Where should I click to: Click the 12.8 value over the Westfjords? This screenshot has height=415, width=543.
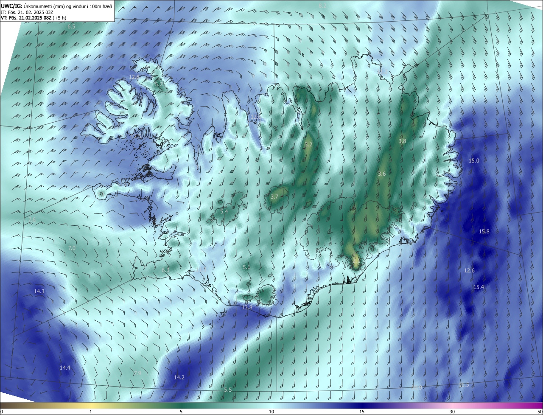pyautogui.click(x=134, y=77)
